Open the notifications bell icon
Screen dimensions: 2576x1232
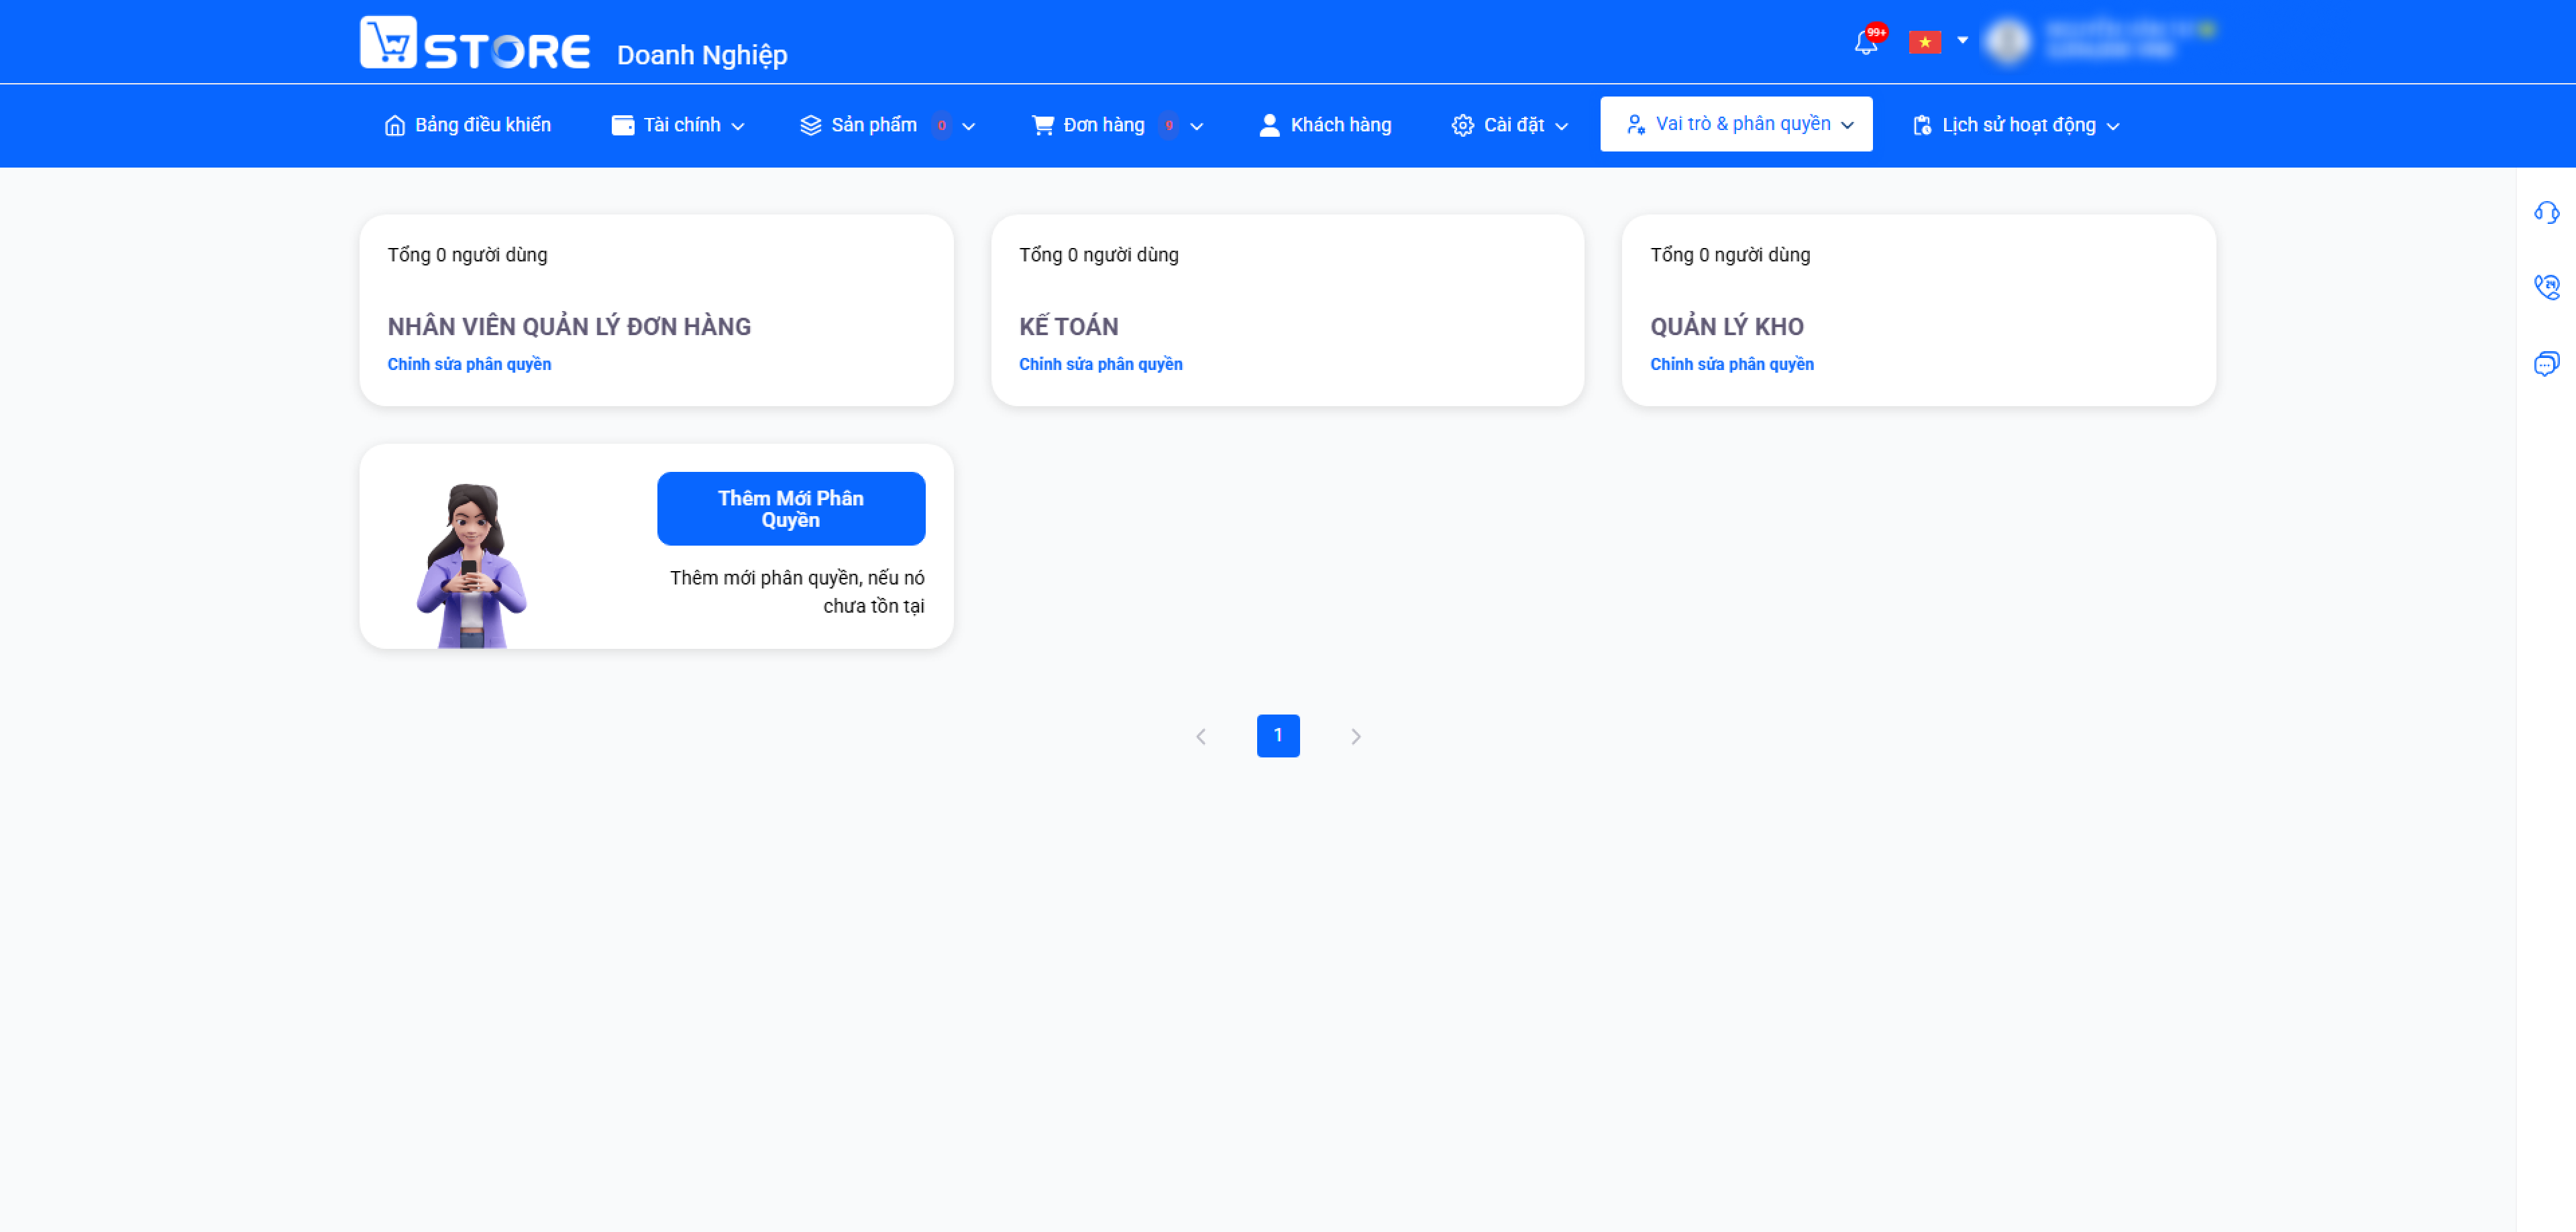[1865, 42]
